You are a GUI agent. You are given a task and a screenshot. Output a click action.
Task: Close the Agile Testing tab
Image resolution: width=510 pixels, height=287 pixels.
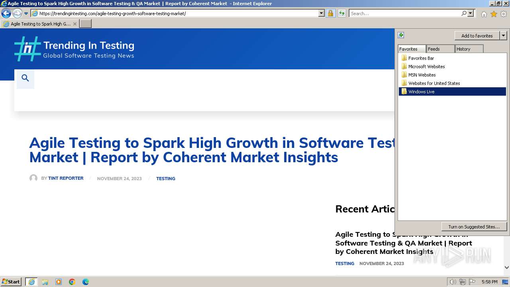[x=75, y=24]
